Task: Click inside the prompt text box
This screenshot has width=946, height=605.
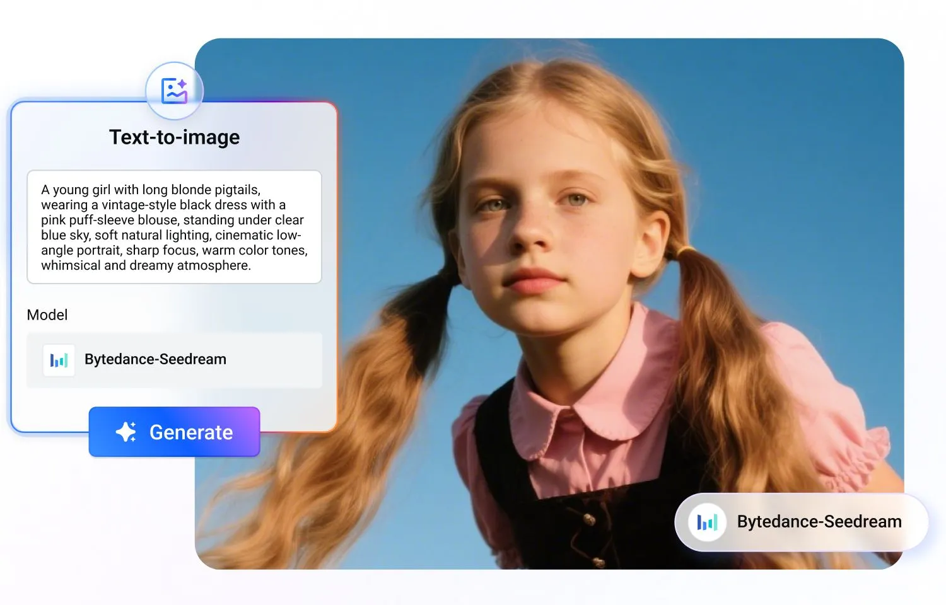Action: 174,227
